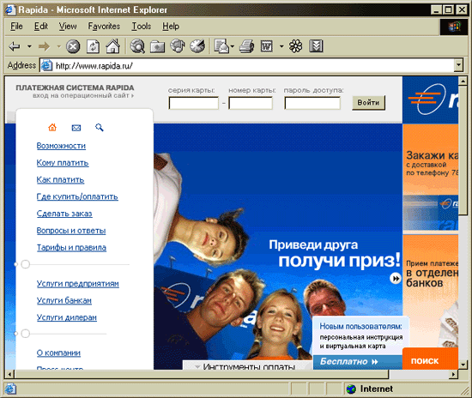Open the Media toolbar button

point(178,46)
